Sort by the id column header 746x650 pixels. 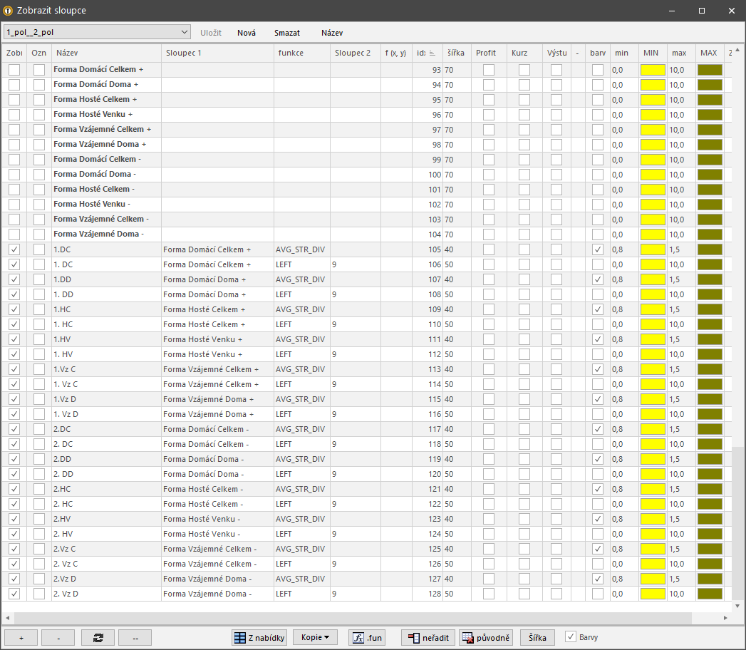pos(426,53)
